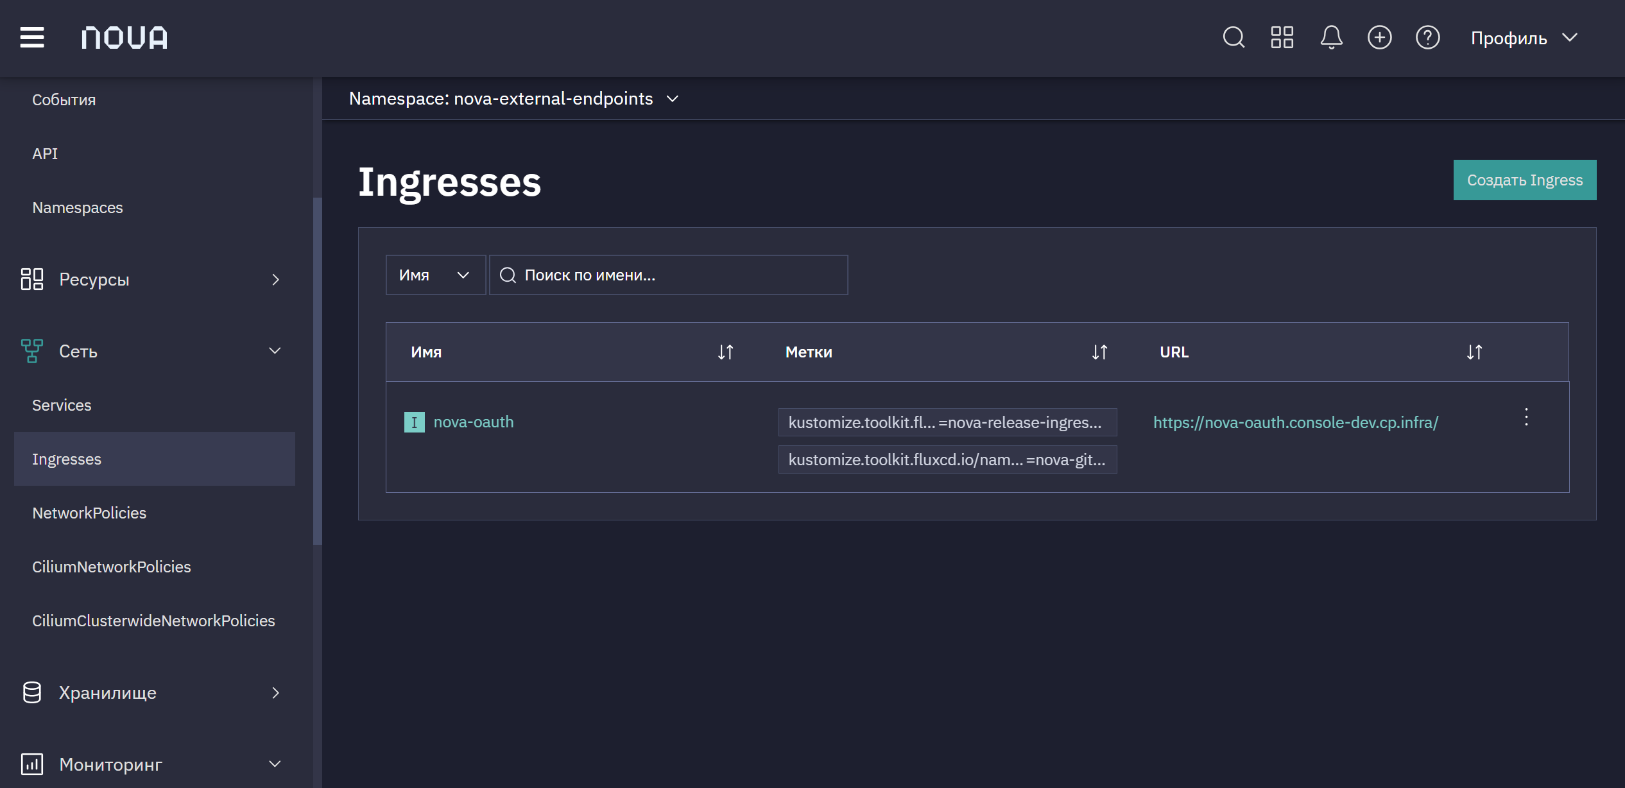Open kebab actions menu for nova-oauth
The width and height of the screenshot is (1625, 788).
tap(1526, 417)
